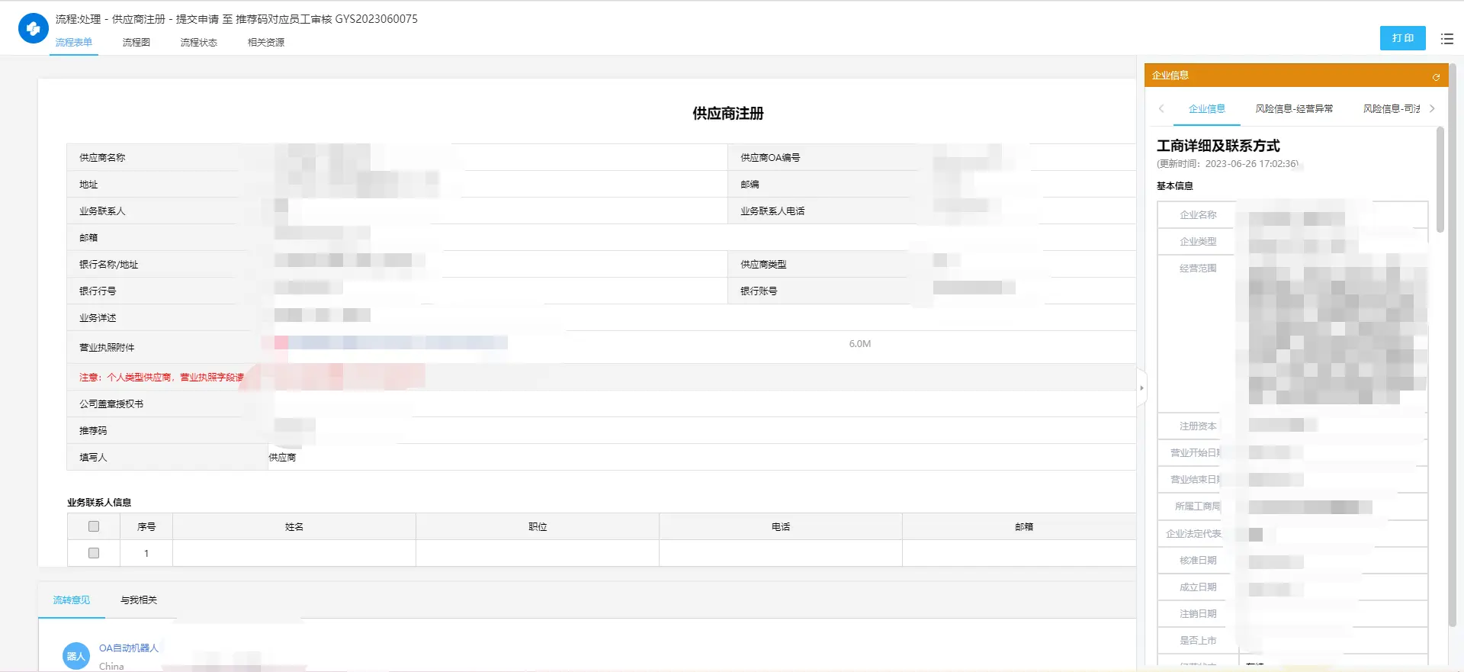Click the 6.0M file size text
This screenshot has height=672, width=1464.
(860, 344)
